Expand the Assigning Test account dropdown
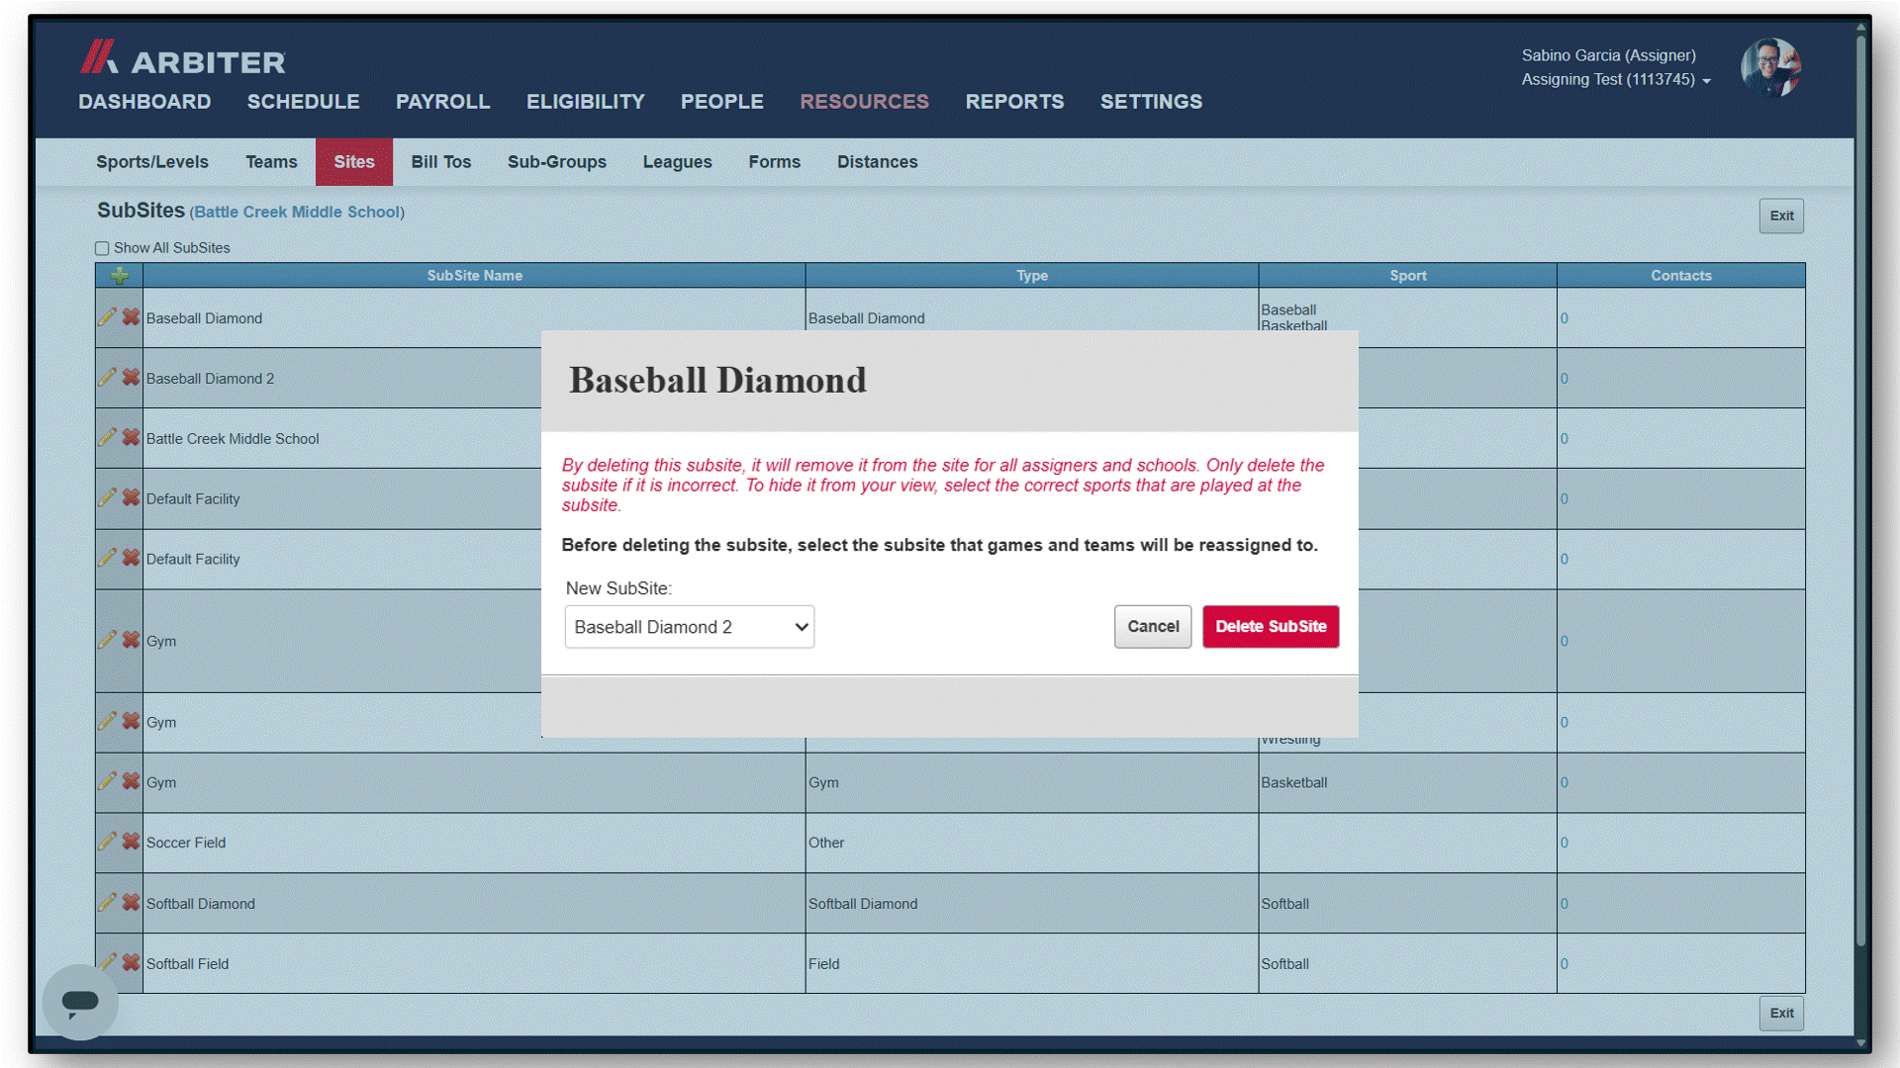Screen dimensions: 1900x1068 click(1616, 80)
